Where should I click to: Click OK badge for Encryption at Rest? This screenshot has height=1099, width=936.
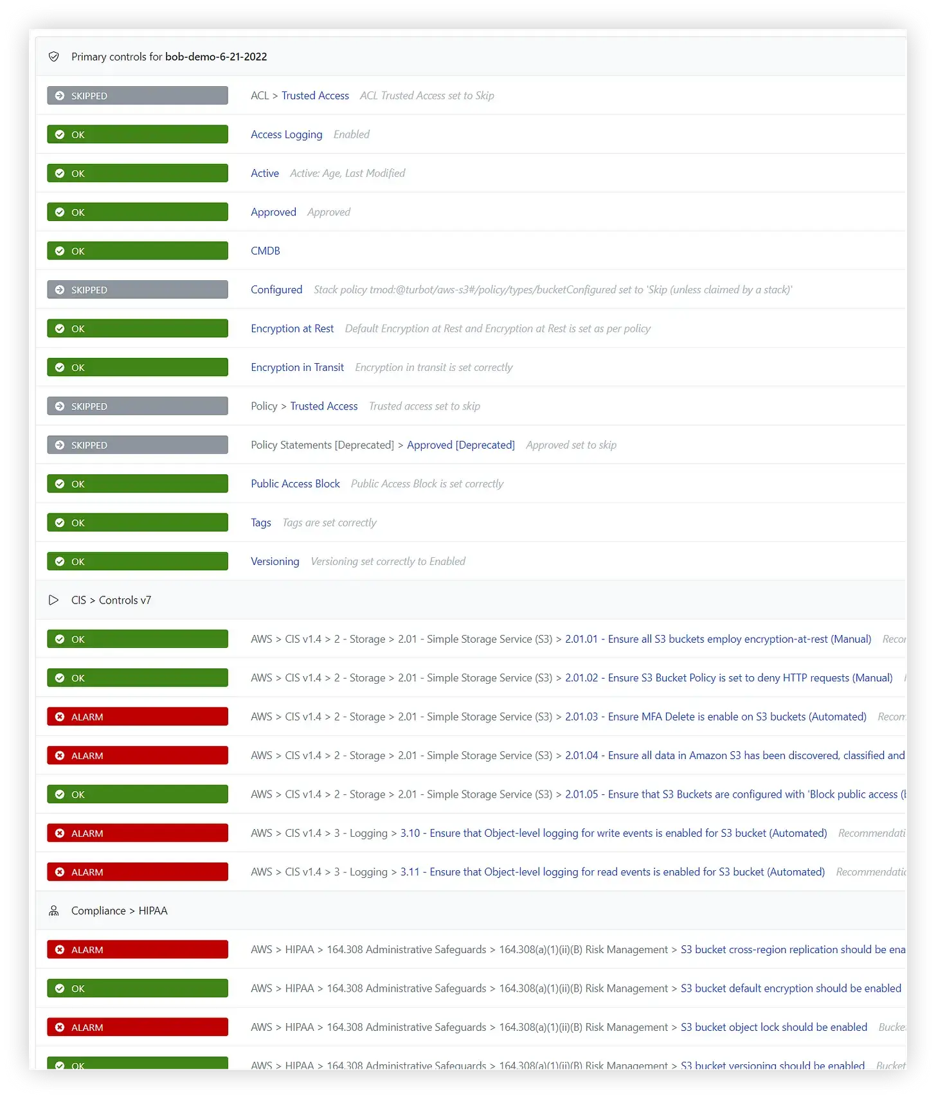click(138, 328)
